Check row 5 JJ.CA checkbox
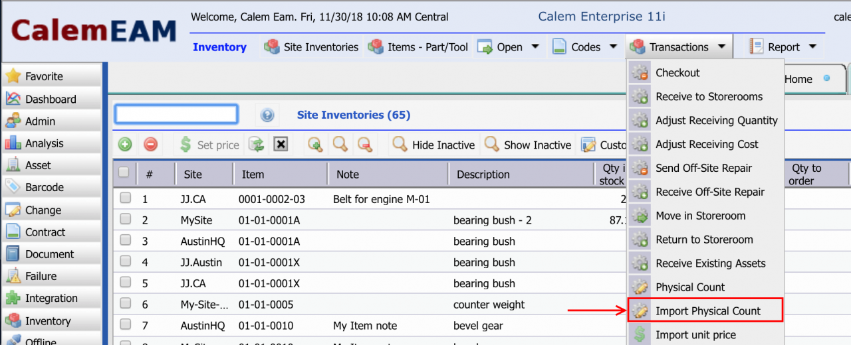 [x=125, y=283]
